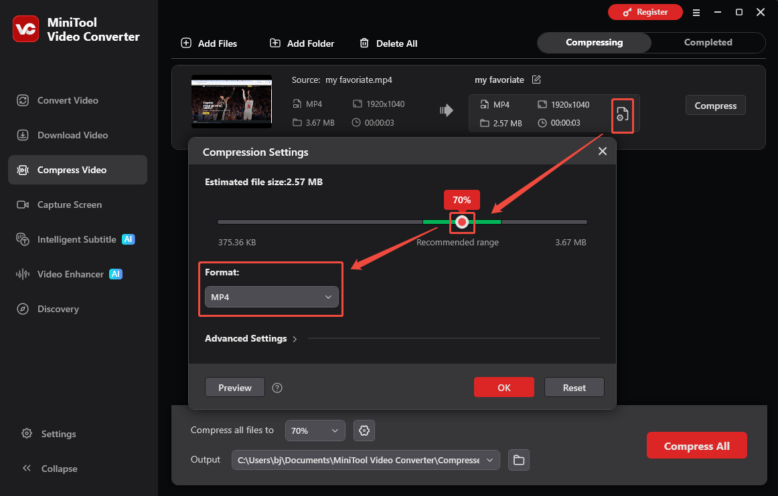Screen dimensions: 778x496
Task: Click the source size 3.67 MB value
Action: coord(320,122)
